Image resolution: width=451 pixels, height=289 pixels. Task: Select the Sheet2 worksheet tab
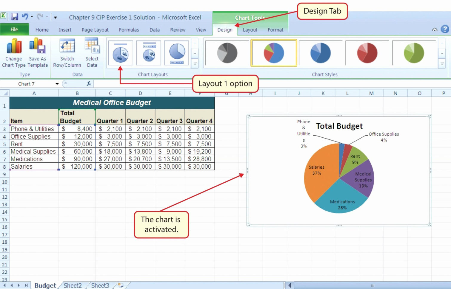(72, 285)
